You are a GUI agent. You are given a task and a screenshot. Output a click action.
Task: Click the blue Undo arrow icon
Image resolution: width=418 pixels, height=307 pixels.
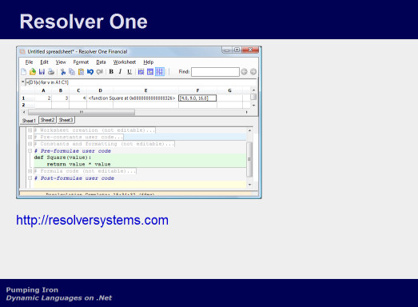(x=90, y=72)
